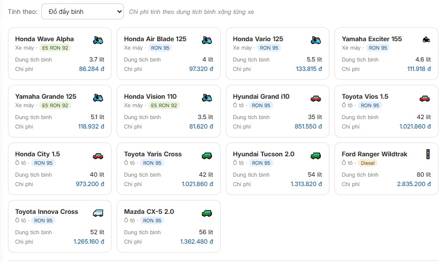Screen dimensions: 442x262
Task: Click the Diesel tag on Ford Ranger card
Action: click(368, 163)
